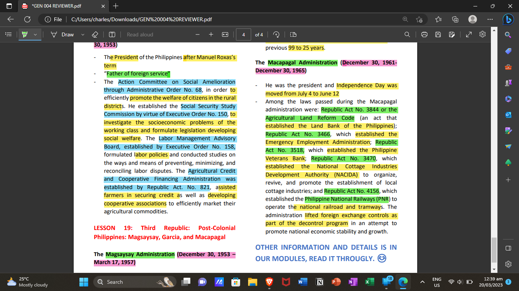Open Drop in Edge sidebar
This screenshot has width=519, height=291.
pos(508,147)
